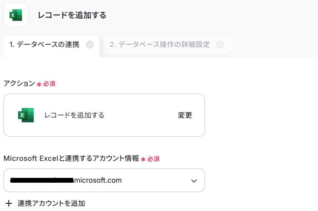
Task: Click the page title レコードを追加する
Action: click(x=72, y=15)
